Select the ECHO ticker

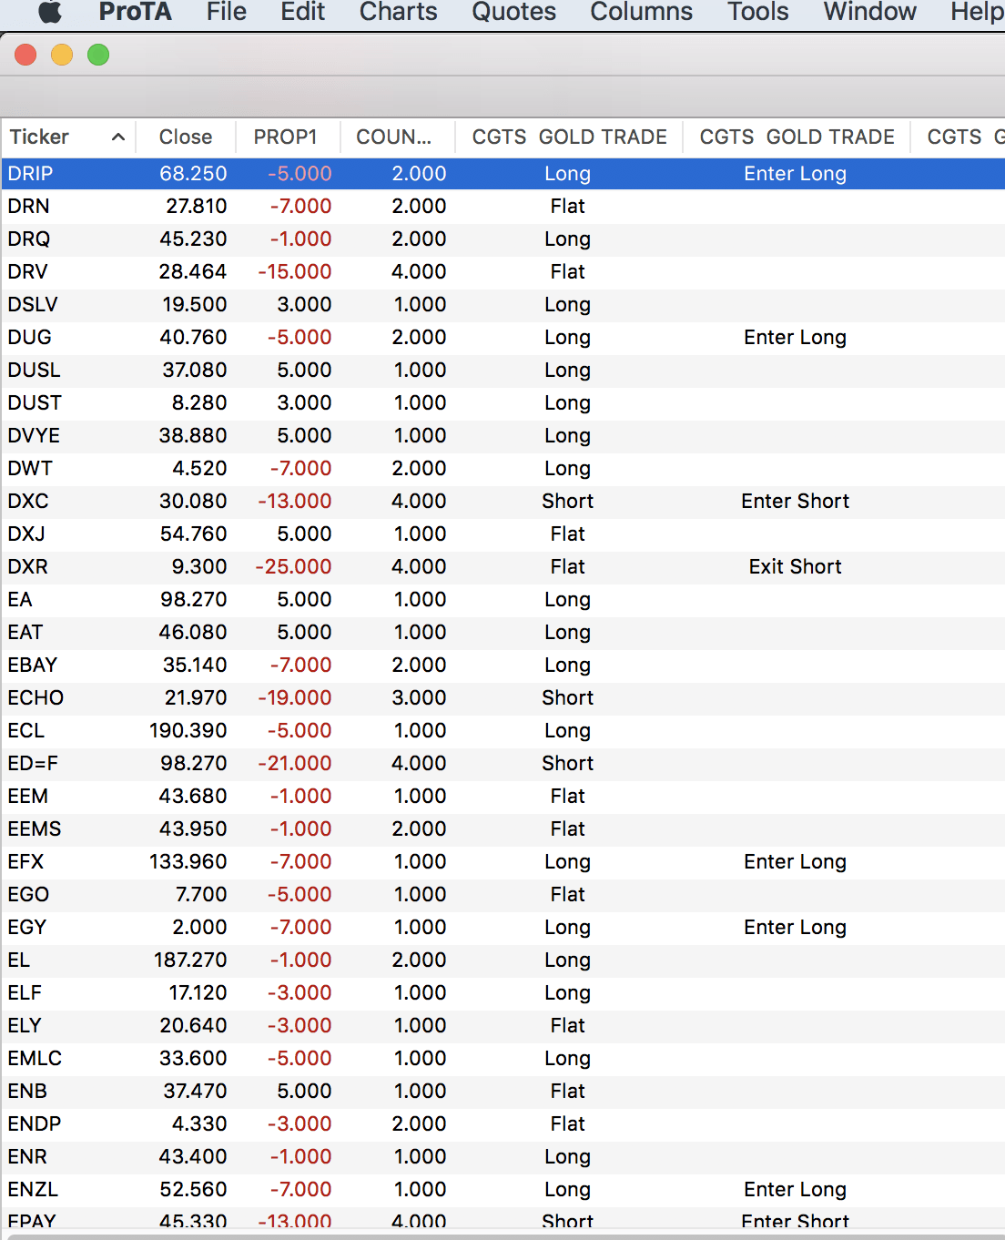(x=36, y=698)
